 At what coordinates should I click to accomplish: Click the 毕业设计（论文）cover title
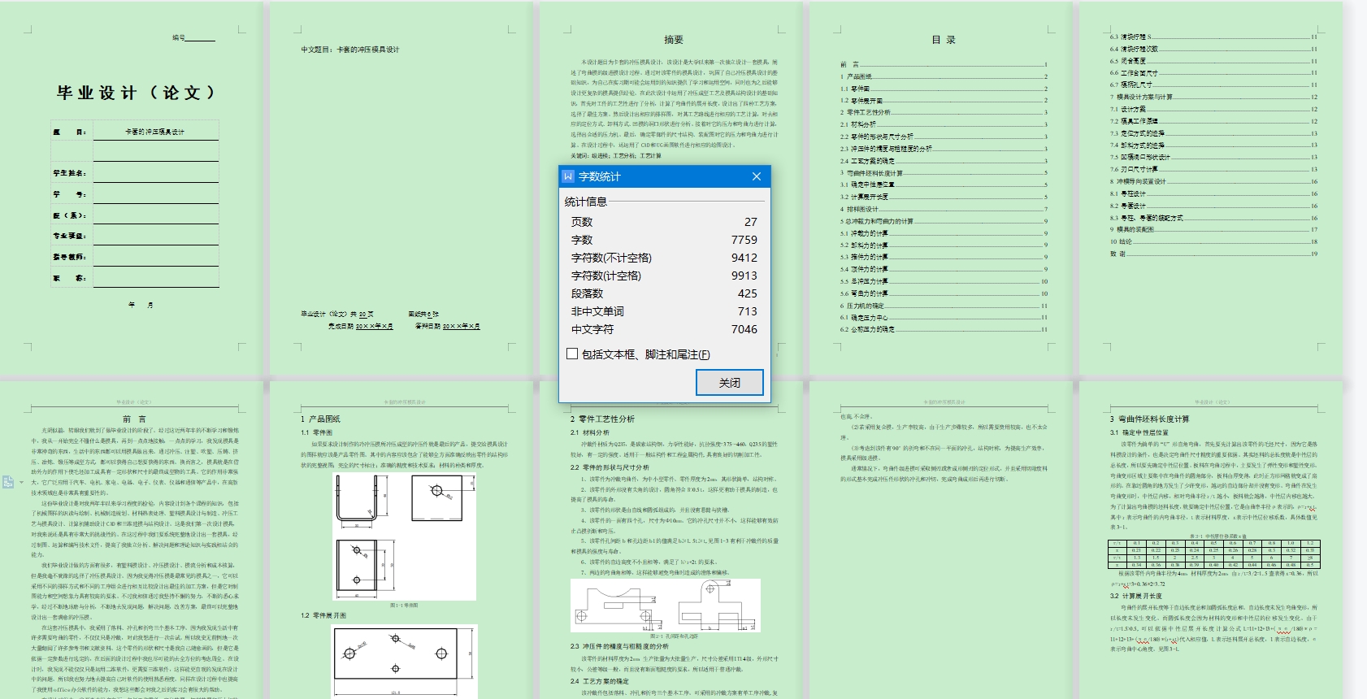pyautogui.click(x=137, y=93)
